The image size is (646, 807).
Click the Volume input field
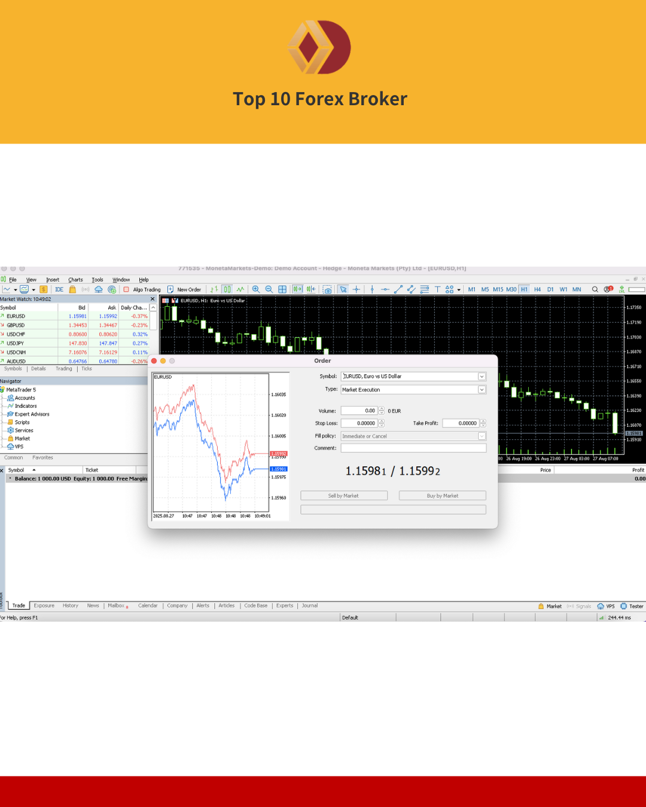359,411
